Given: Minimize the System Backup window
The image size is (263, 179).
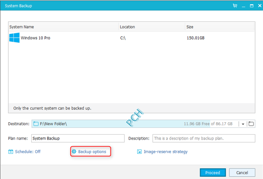Looking at the screenshot, I should 243,6.
